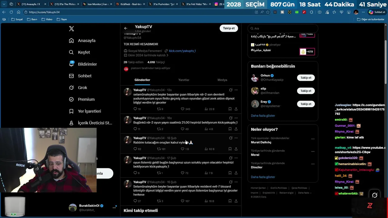Image resolution: width=388 pixels, height=218 pixels.
Task: Bookmark the 16s yayın saatimiz post
Action: tap(230, 129)
